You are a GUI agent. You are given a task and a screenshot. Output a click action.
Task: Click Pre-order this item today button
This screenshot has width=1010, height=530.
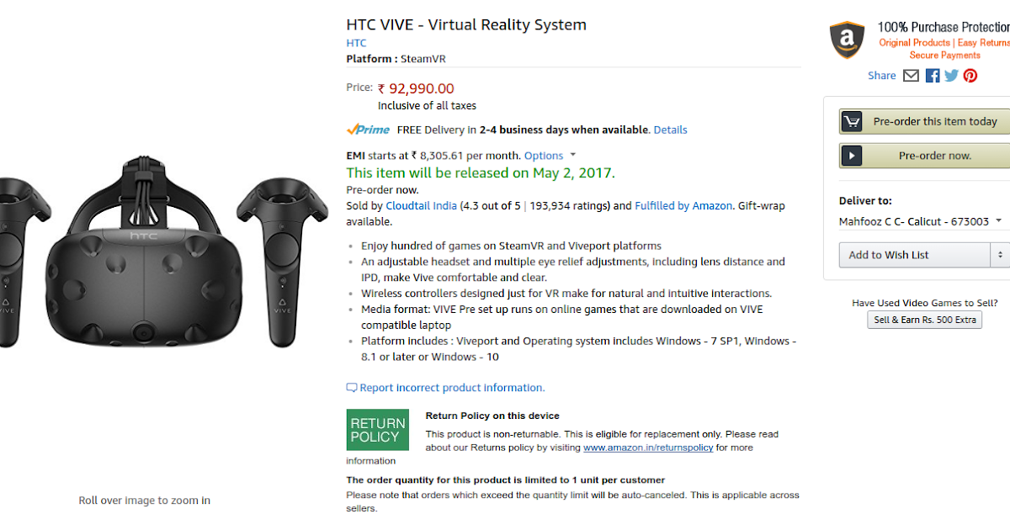924,122
